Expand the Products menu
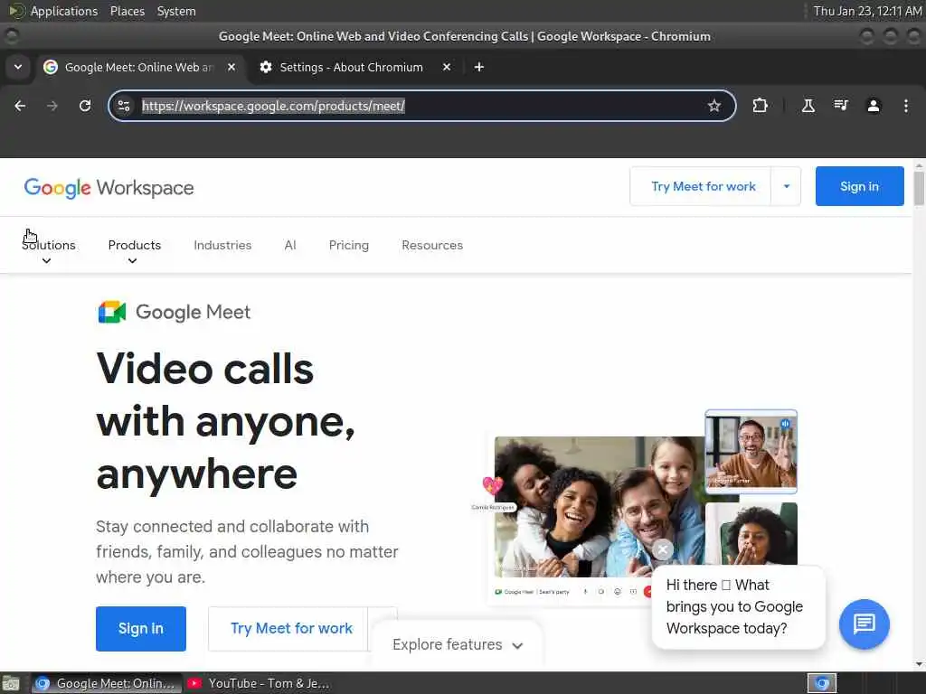 134,250
